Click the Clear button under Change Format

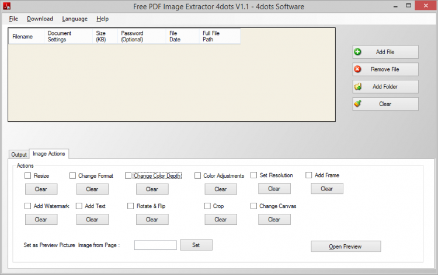point(92,189)
